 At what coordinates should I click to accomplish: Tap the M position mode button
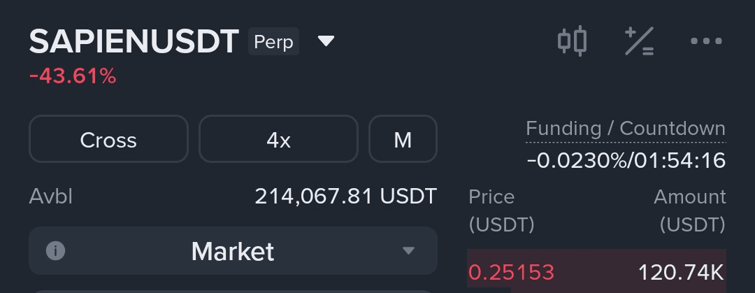(403, 139)
